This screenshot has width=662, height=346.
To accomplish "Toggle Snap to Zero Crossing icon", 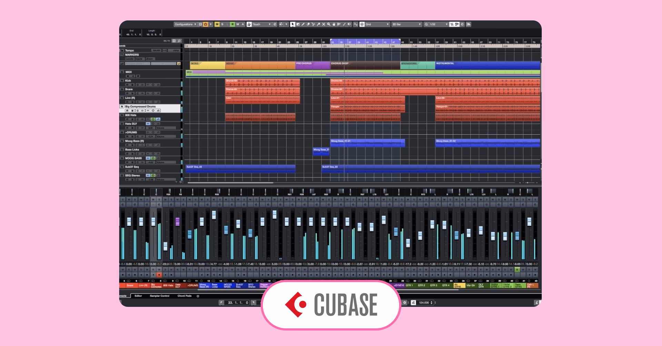I will coord(356,24).
